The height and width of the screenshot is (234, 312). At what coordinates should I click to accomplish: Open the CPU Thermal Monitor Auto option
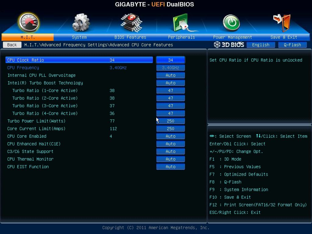tap(171, 159)
